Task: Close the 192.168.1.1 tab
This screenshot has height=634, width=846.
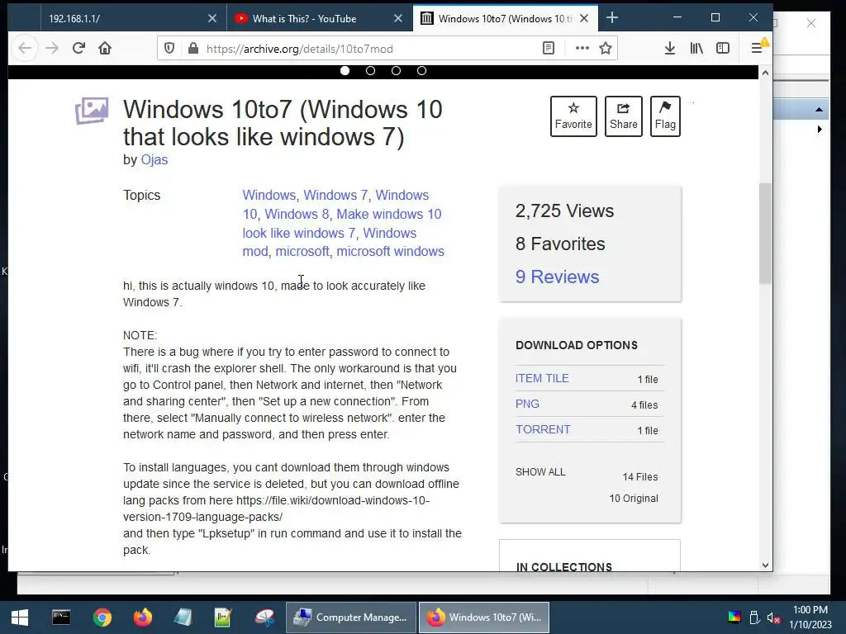Action: coord(212,18)
